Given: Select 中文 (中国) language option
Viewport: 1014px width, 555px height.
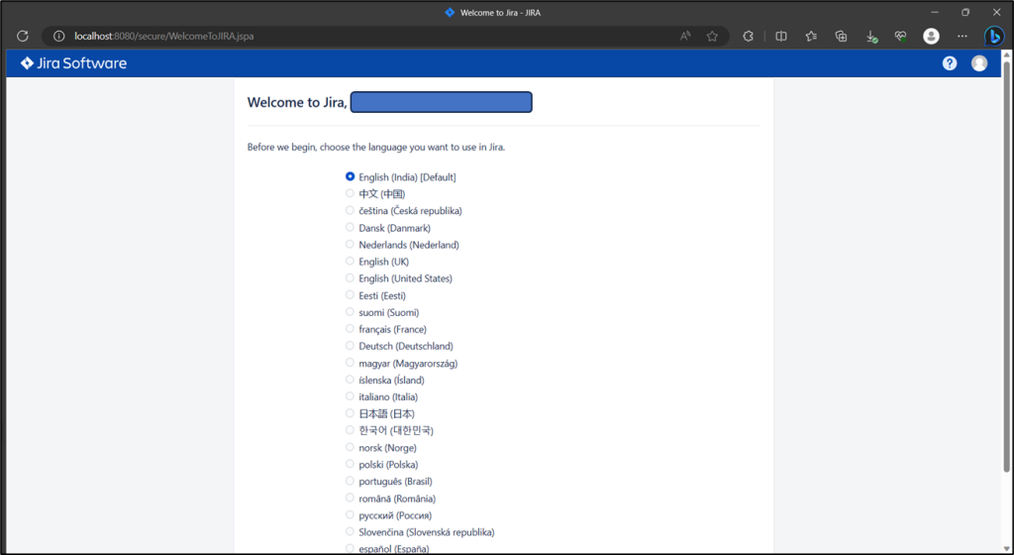Looking at the screenshot, I should pos(350,193).
